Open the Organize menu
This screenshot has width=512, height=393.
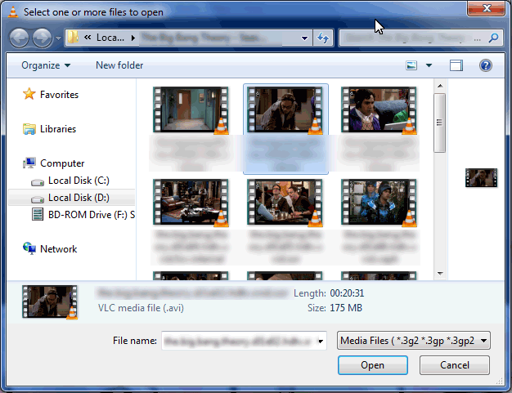click(46, 65)
